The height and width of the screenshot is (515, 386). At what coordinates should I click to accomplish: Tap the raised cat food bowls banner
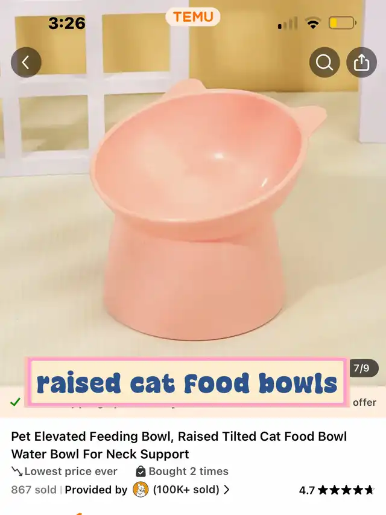point(187,382)
